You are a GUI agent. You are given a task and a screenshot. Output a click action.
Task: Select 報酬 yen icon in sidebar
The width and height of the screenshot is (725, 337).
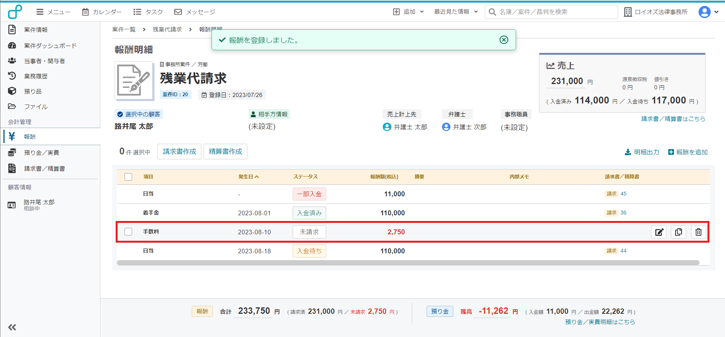12,137
